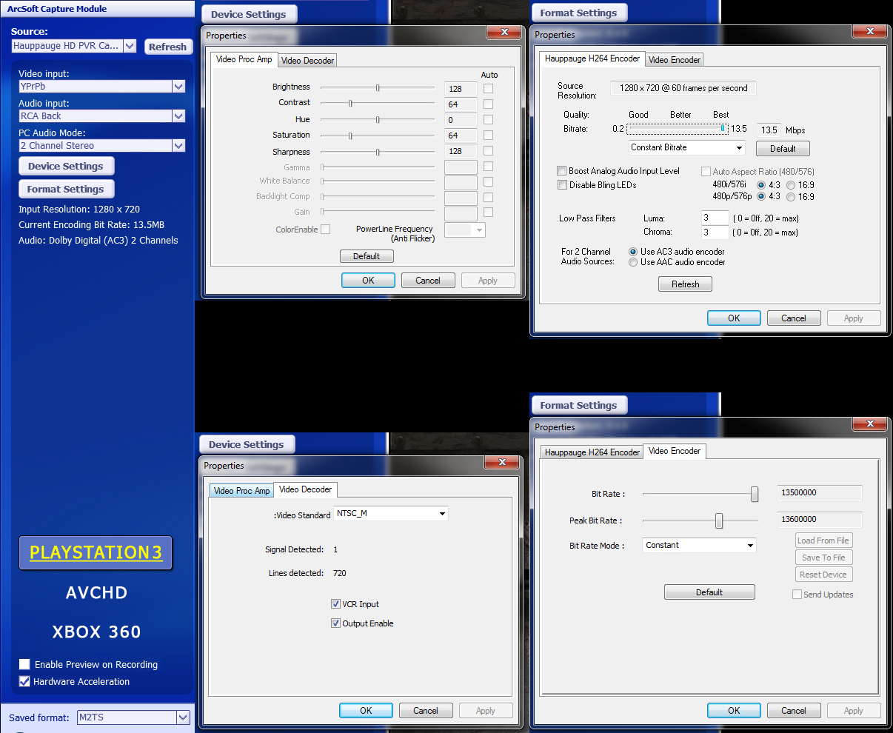Screen dimensions: 893x733
Task: Open the Audio input dropdown
Action: tap(102, 116)
